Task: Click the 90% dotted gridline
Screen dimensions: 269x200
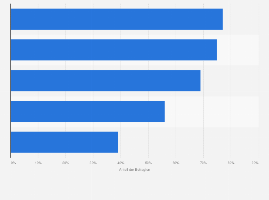Action: point(259,81)
